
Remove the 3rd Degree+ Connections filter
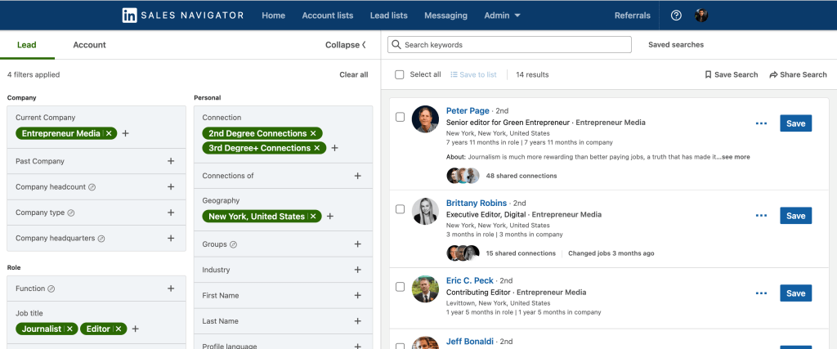pos(317,148)
